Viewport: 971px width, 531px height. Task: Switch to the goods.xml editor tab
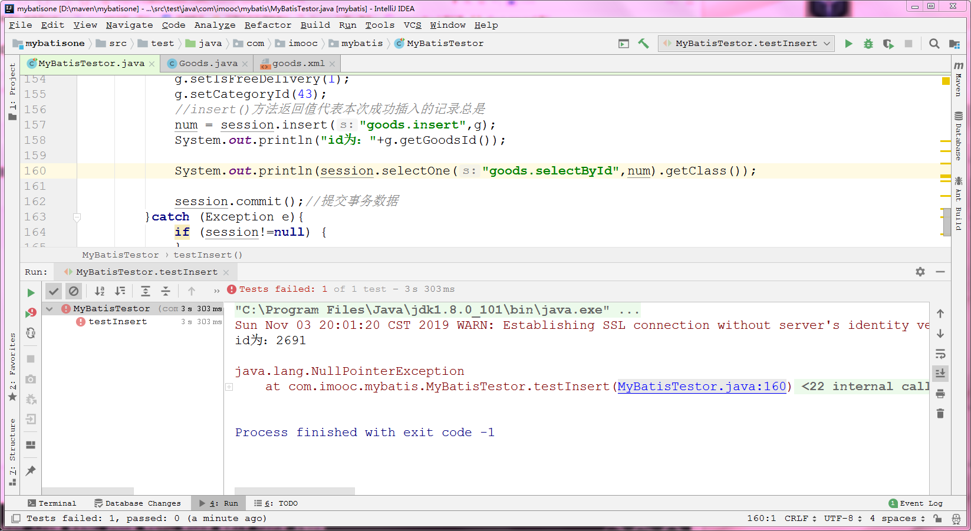[298, 64]
